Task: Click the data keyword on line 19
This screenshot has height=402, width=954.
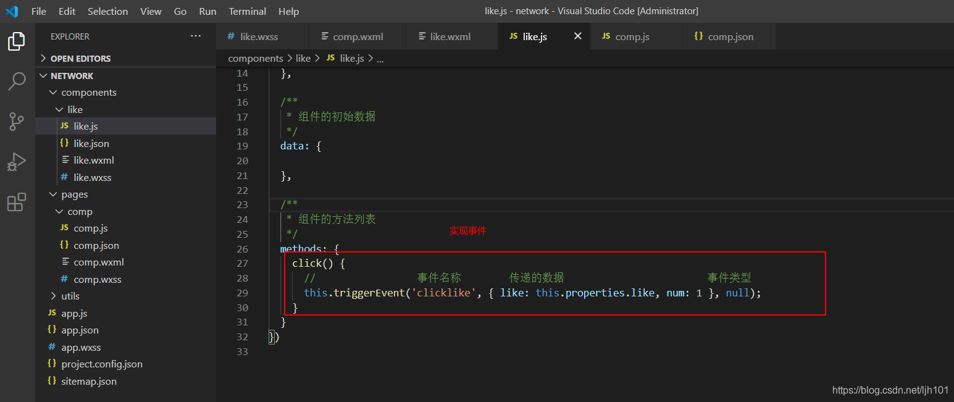Action: 292,146
